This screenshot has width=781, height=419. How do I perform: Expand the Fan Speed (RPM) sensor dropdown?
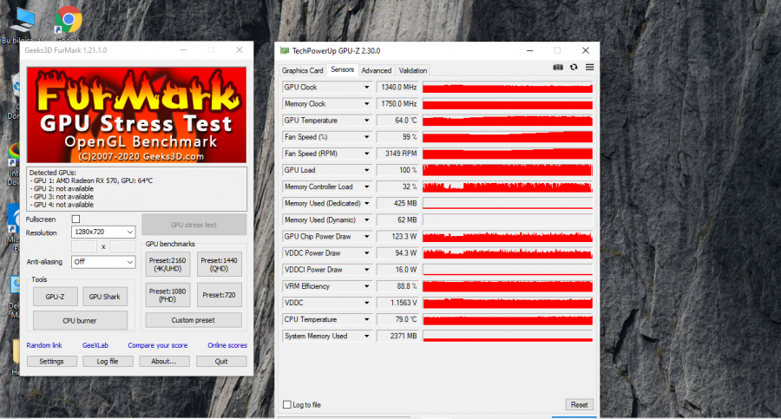tap(366, 154)
